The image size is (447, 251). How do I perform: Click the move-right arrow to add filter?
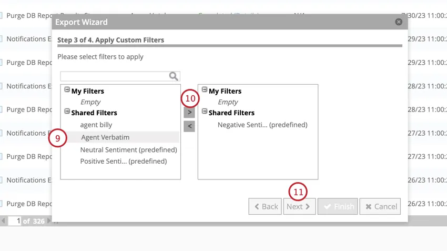[x=189, y=112]
